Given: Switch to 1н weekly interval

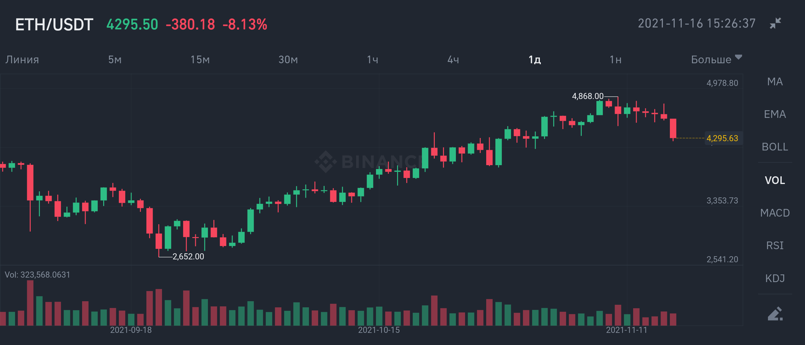Looking at the screenshot, I should (616, 59).
